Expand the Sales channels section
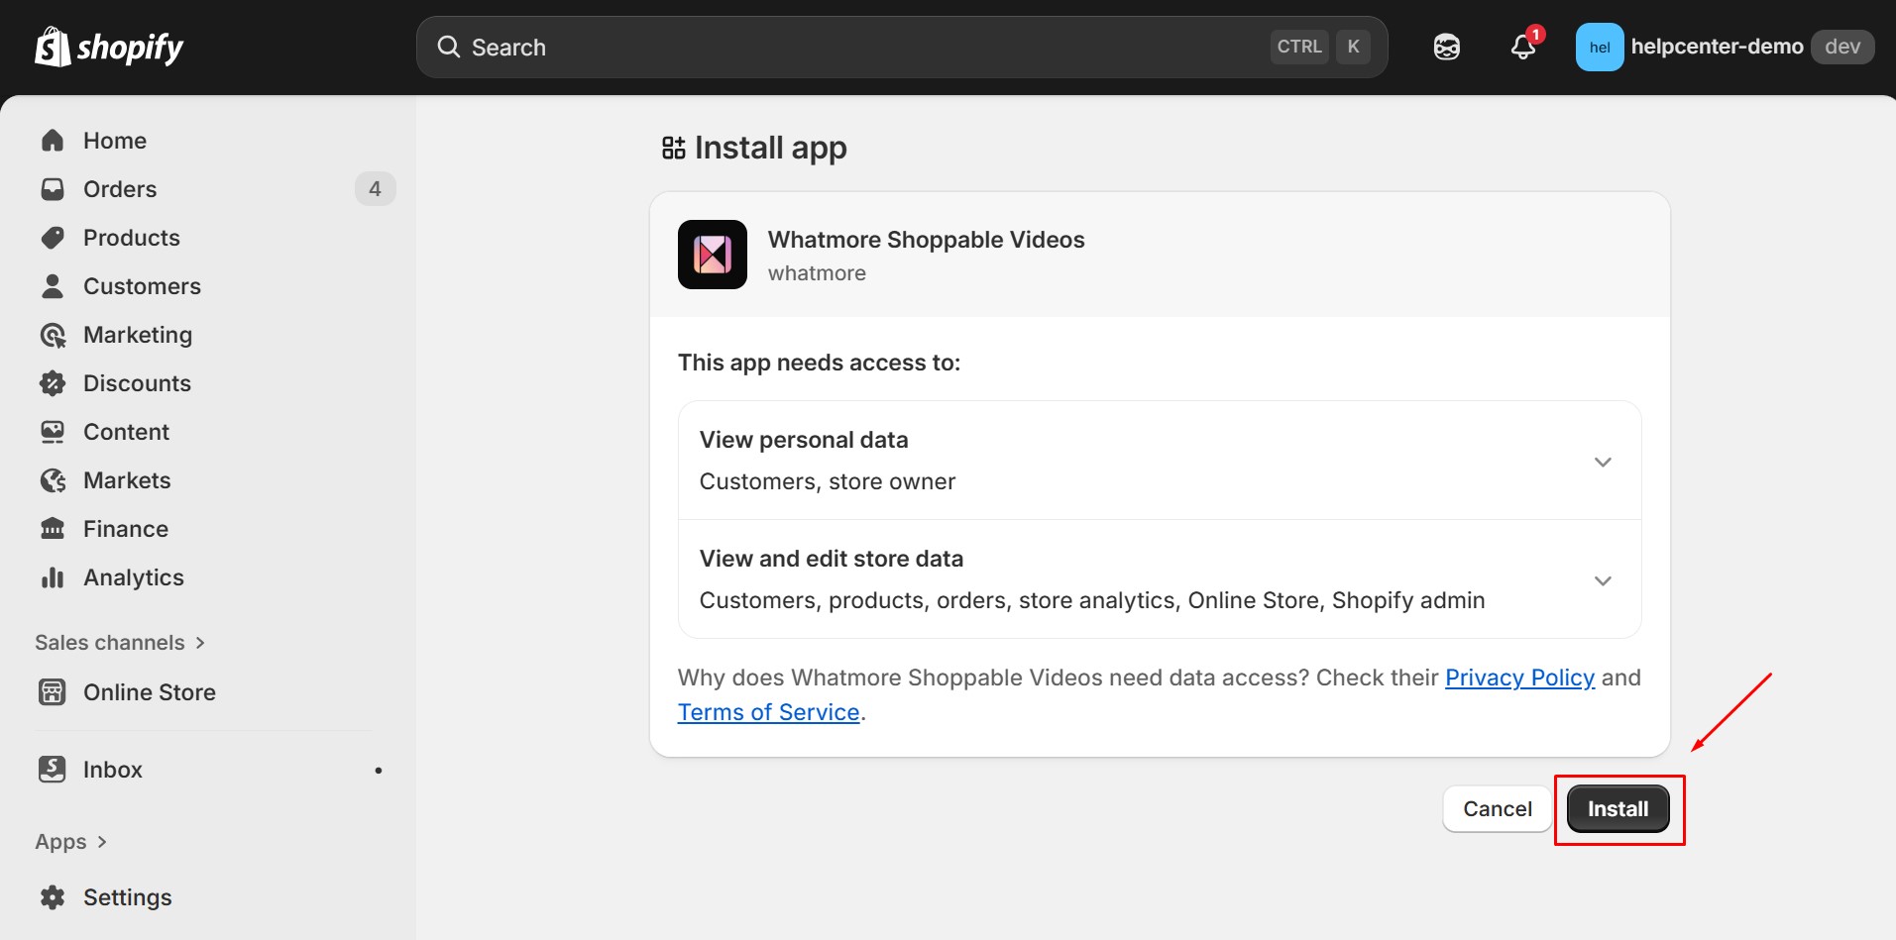The image size is (1896, 940). (x=120, y=643)
